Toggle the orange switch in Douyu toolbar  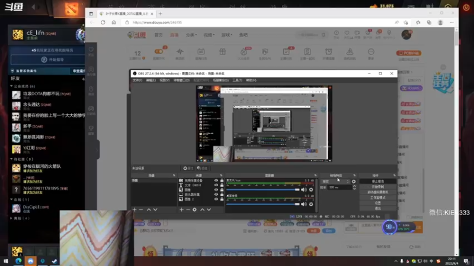158,51
